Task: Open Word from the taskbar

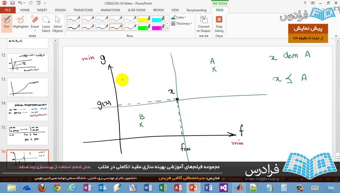Action: tap(148, 187)
